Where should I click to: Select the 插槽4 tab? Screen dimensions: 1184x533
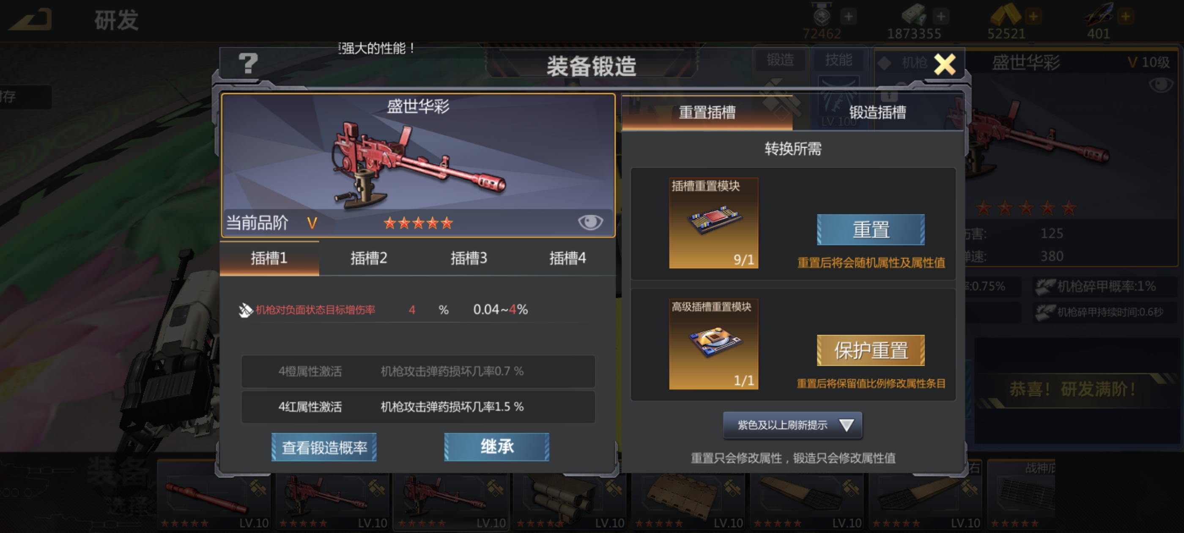[567, 258]
